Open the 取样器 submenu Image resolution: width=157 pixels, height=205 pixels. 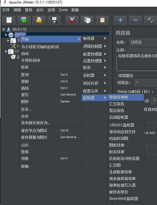(x=95, y=38)
